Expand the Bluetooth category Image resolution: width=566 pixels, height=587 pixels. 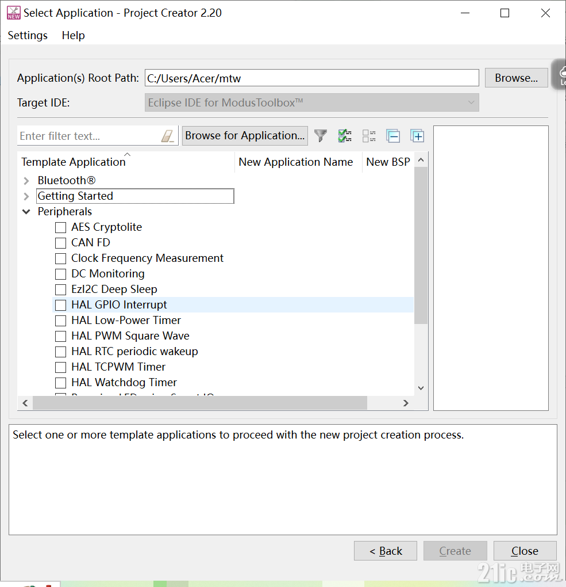[x=26, y=181]
